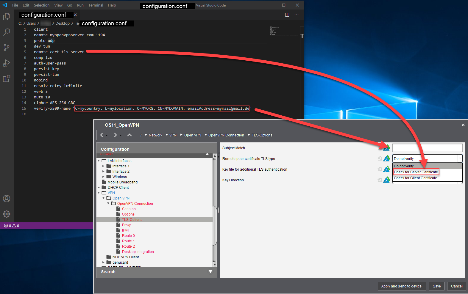Open the Search view icon
468x294 pixels.
pos(7,32)
